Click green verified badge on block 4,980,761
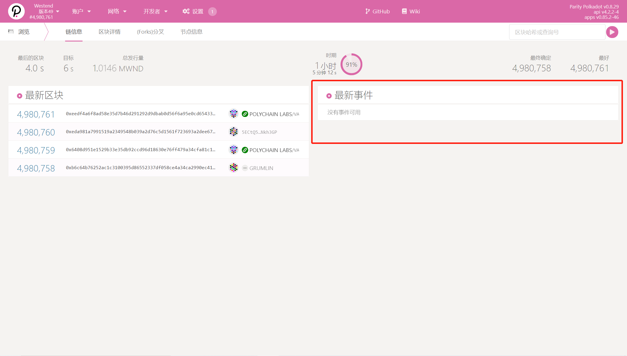This screenshot has width=627, height=356. pyautogui.click(x=245, y=114)
